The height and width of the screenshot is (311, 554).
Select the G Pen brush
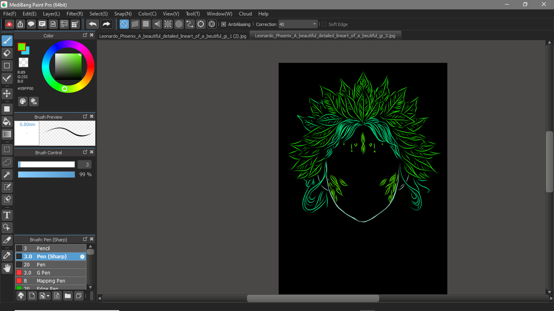pyautogui.click(x=51, y=273)
